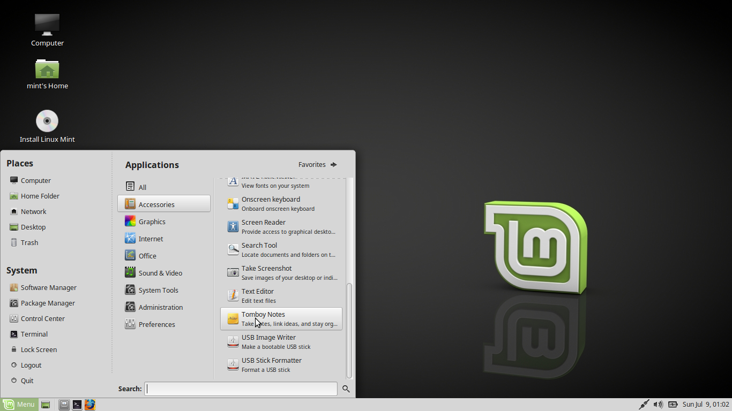Launch Search Tool application
The image size is (732, 411).
pos(281,249)
